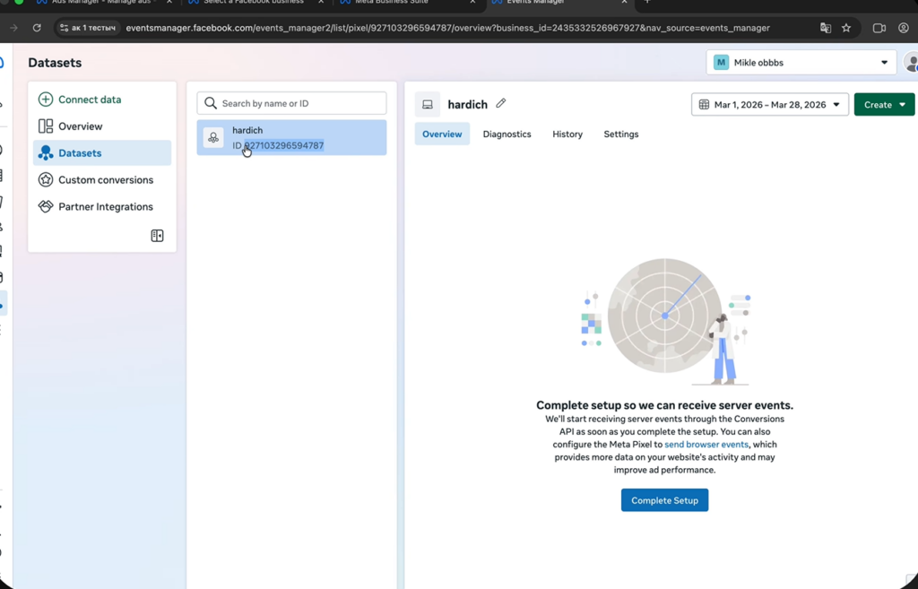
Task: Bookmark this page with star icon
Action: [846, 28]
